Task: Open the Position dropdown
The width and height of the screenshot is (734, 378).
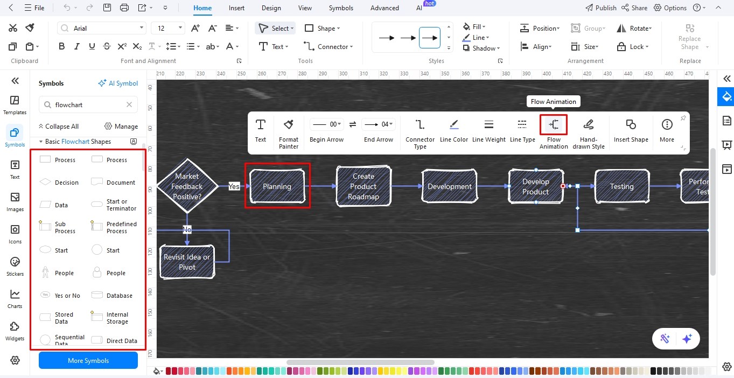Action: coord(540,28)
